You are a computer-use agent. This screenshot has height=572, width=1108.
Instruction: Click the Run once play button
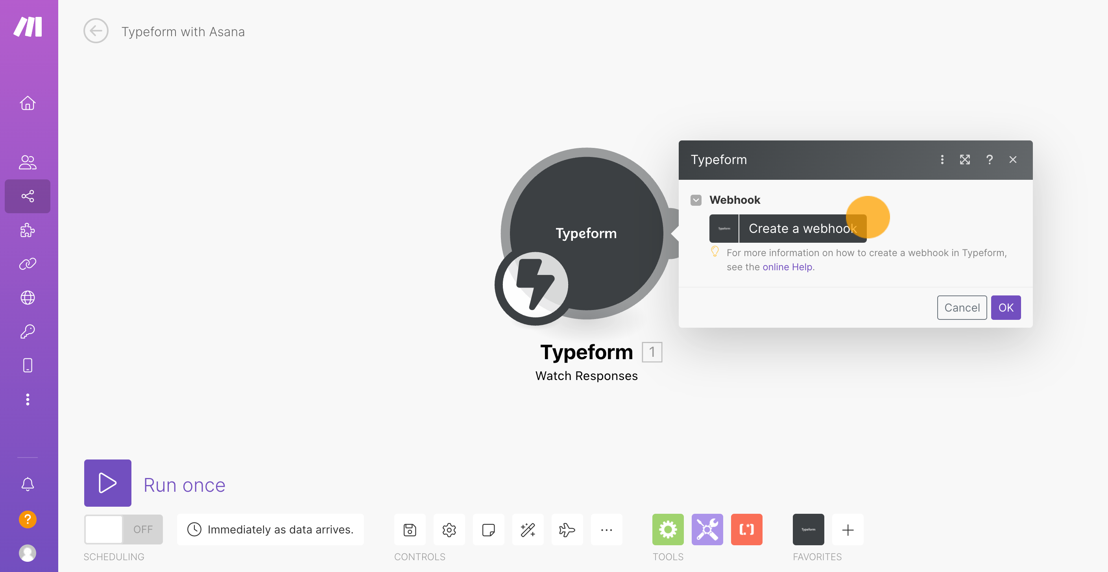pos(107,483)
